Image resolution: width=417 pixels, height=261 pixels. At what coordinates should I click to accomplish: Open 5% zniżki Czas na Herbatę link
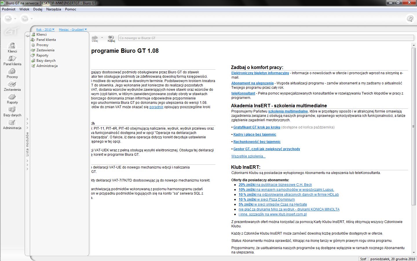(x=272, y=204)
